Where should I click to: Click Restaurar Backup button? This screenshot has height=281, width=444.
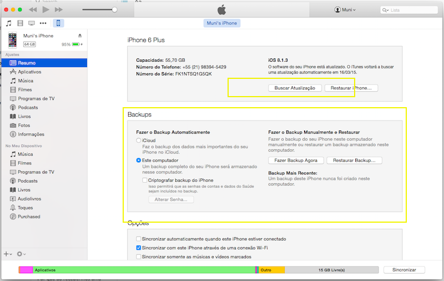click(x=354, y=160)
